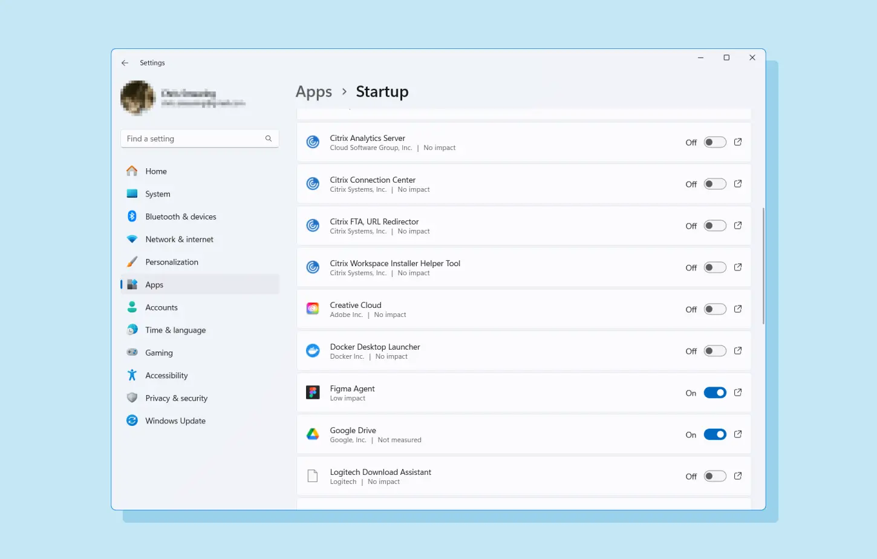Screen dimensions: 877x559
Task: Open Gaming settings from the sidebar
Action: click(159, 352)
